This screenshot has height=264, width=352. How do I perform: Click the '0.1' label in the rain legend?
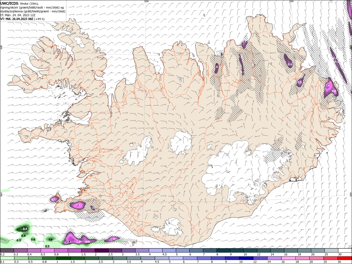(x=2, y=262)
